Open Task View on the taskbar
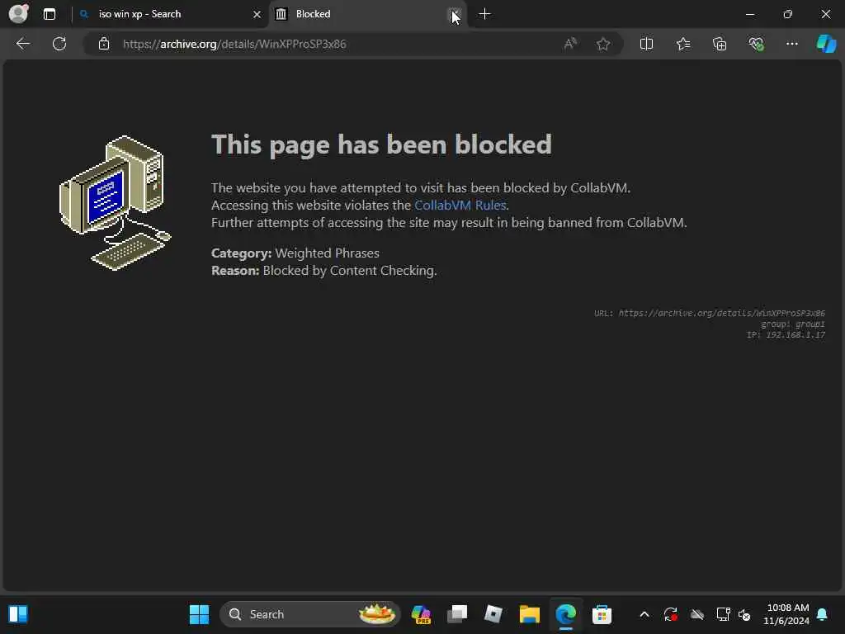The height and width of the screenshot is (634, 845). [457, 614]
